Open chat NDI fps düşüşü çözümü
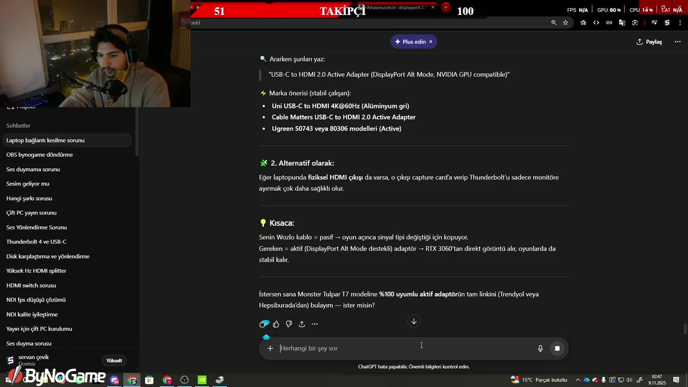This screenshot has width=688, height=387. (67, 300)
